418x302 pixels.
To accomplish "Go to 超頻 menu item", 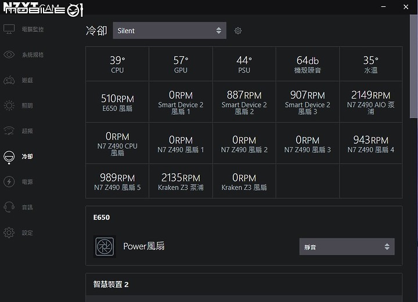I will [x=27, y=131].
